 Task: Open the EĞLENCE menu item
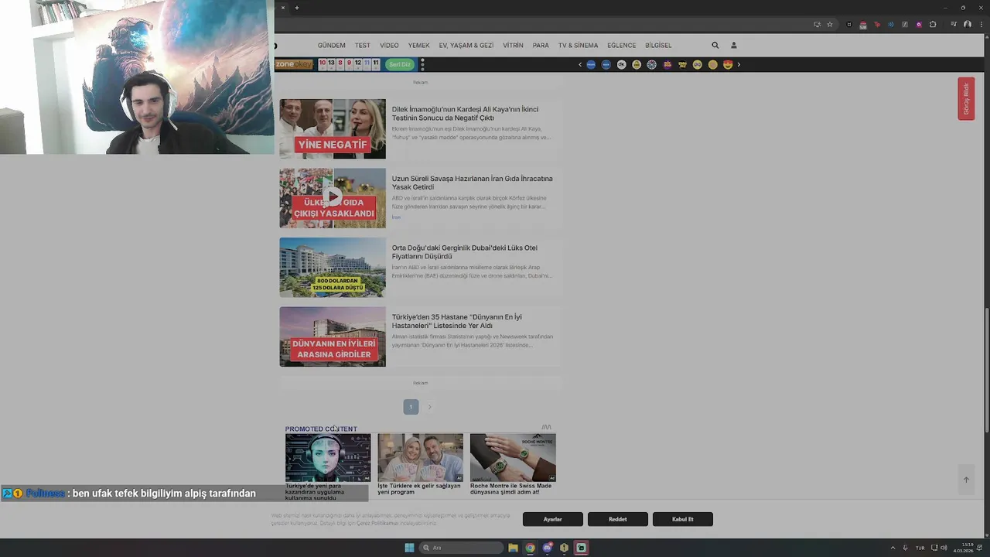tap(621, 46)
